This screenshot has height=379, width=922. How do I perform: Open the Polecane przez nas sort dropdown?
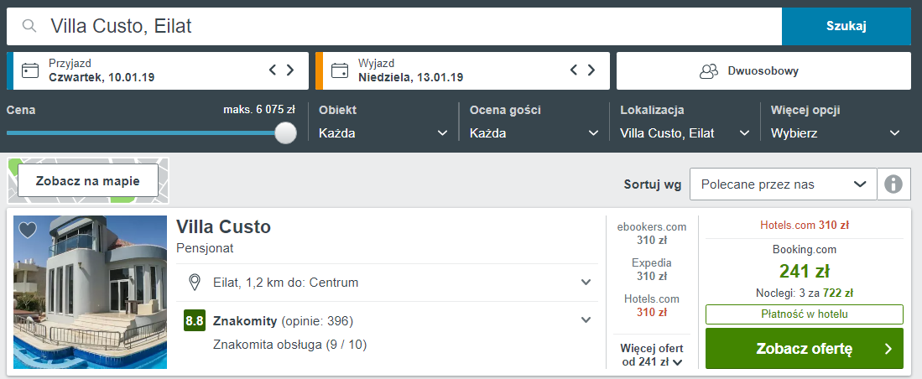(x=783, y=184)
